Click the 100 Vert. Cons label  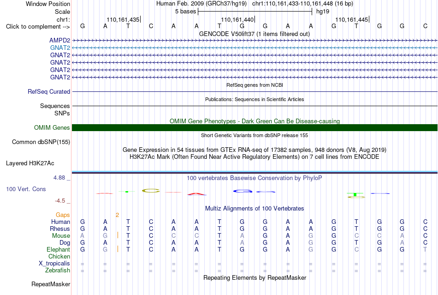(26, 189)
